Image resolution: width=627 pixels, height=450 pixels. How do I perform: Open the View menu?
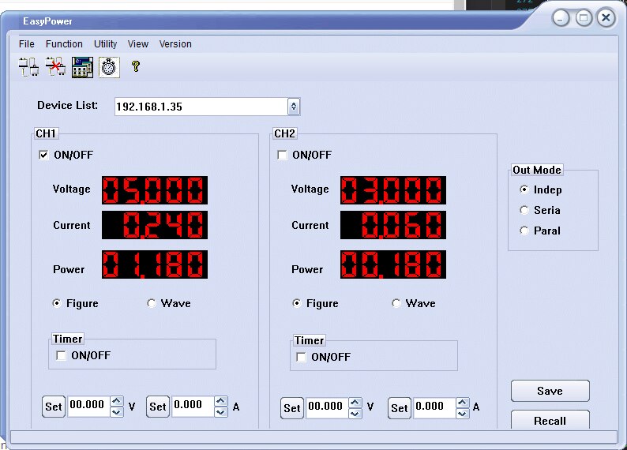[x=138, y=44]
